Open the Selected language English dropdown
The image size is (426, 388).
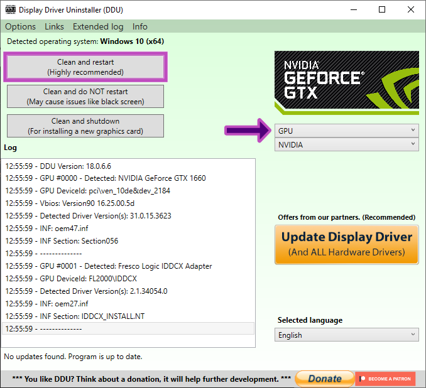point(347,335)
